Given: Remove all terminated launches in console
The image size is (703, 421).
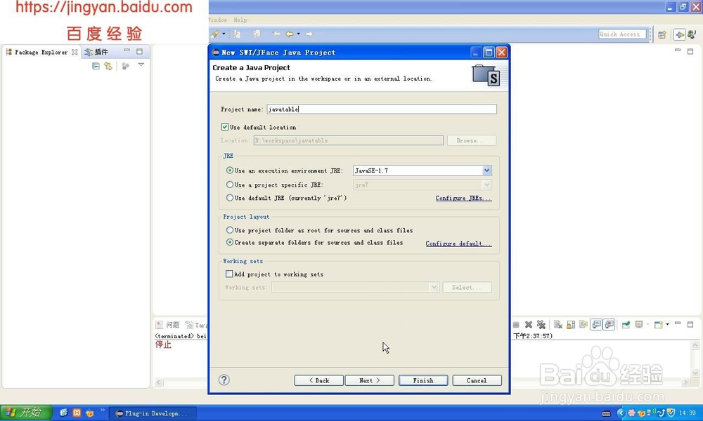Looking at the screenshot, I should pyautogui.click(x=541, y=324).
